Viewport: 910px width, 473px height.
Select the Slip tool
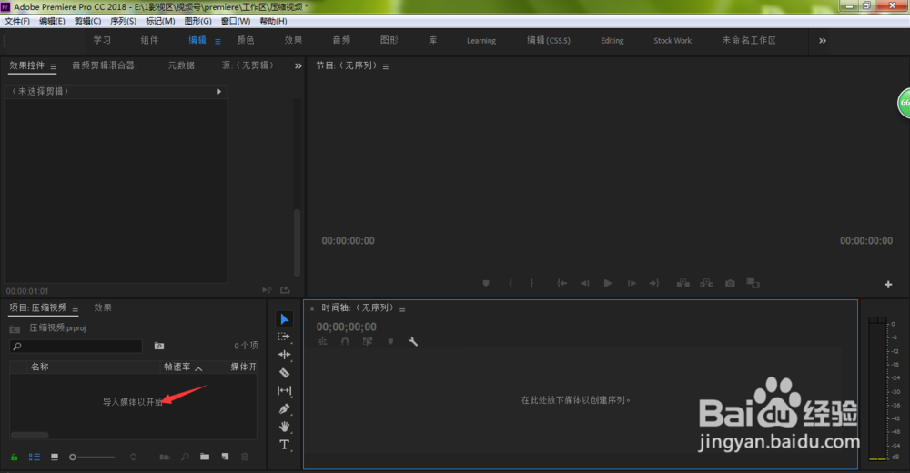point(284,390)
